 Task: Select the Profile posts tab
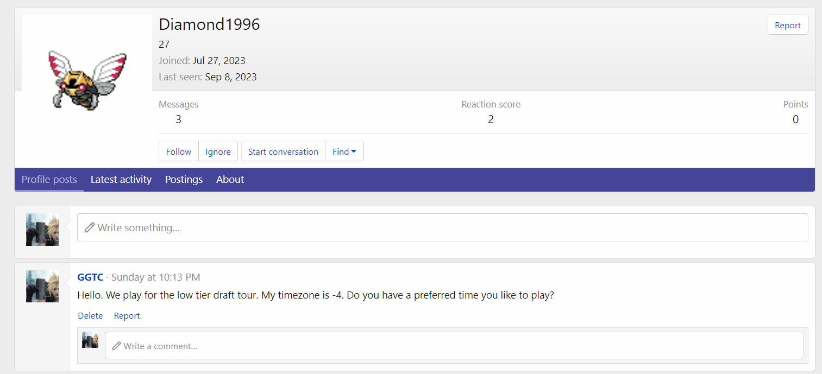pyautogui.click(x=49, y=180)
